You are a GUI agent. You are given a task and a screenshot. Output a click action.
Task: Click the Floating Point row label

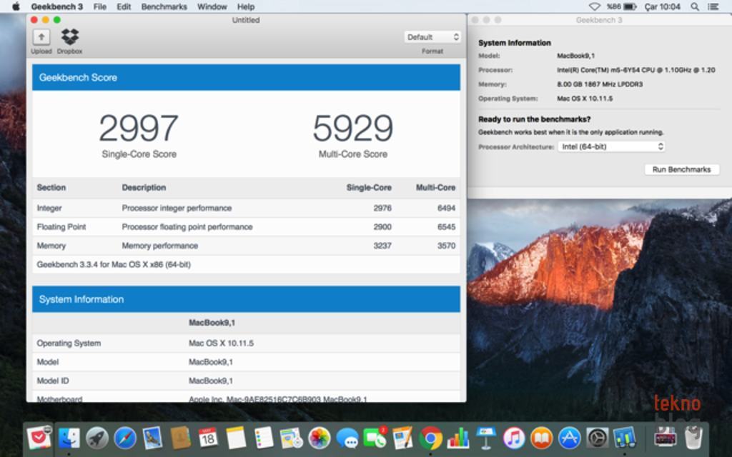click(61, 226)
